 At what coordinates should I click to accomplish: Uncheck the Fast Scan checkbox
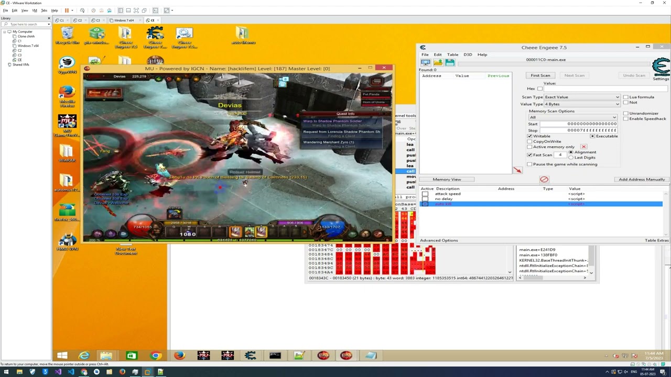point(529,155)
